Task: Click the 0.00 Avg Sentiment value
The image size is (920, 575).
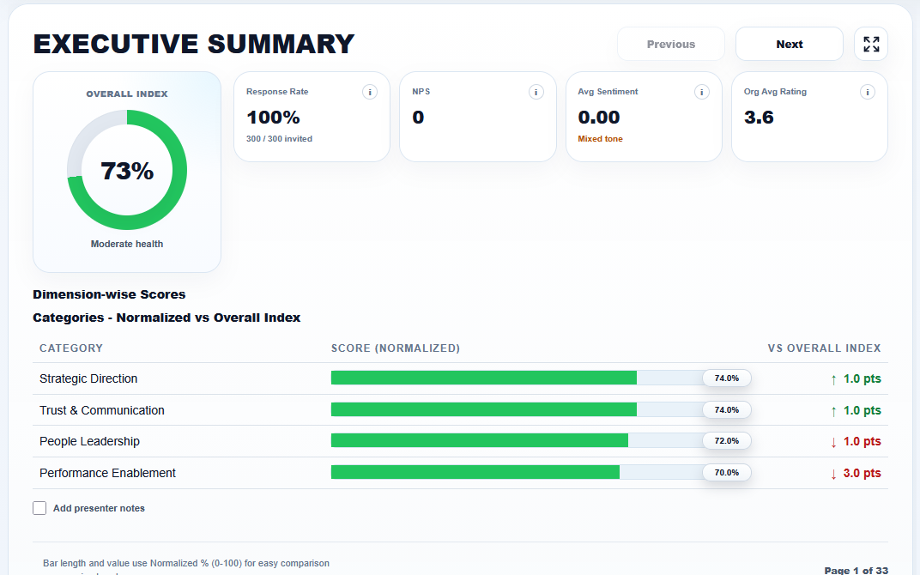Action: coord(598,118)
